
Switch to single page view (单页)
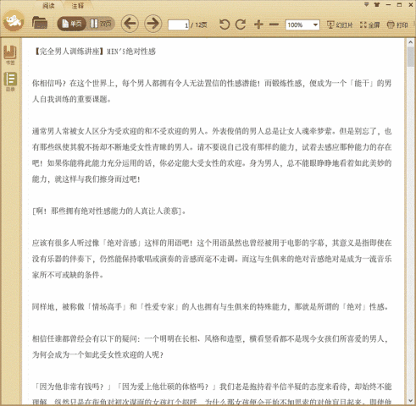[72, 24]
